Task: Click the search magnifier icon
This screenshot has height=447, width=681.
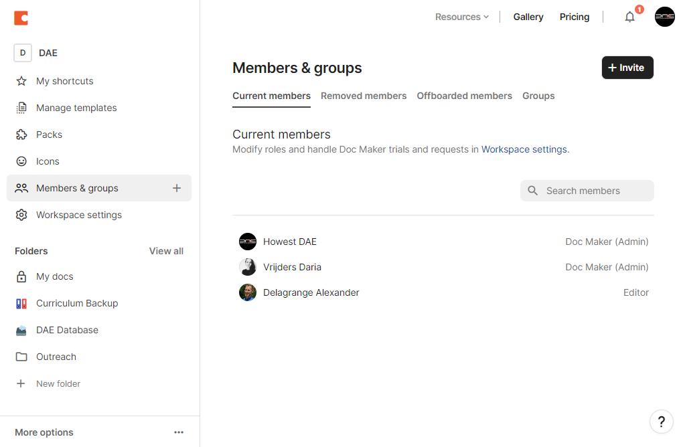Action: coord(532,191)
